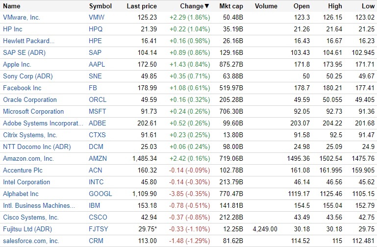Image resolution: width=377 pixels, height=247 pixels.
Task: Click the IBM ticker symbol
Action: (95, 205)
